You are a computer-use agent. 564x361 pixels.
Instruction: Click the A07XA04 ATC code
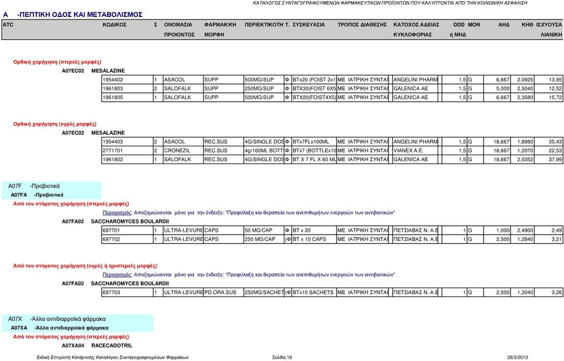[x=73, y=346]
